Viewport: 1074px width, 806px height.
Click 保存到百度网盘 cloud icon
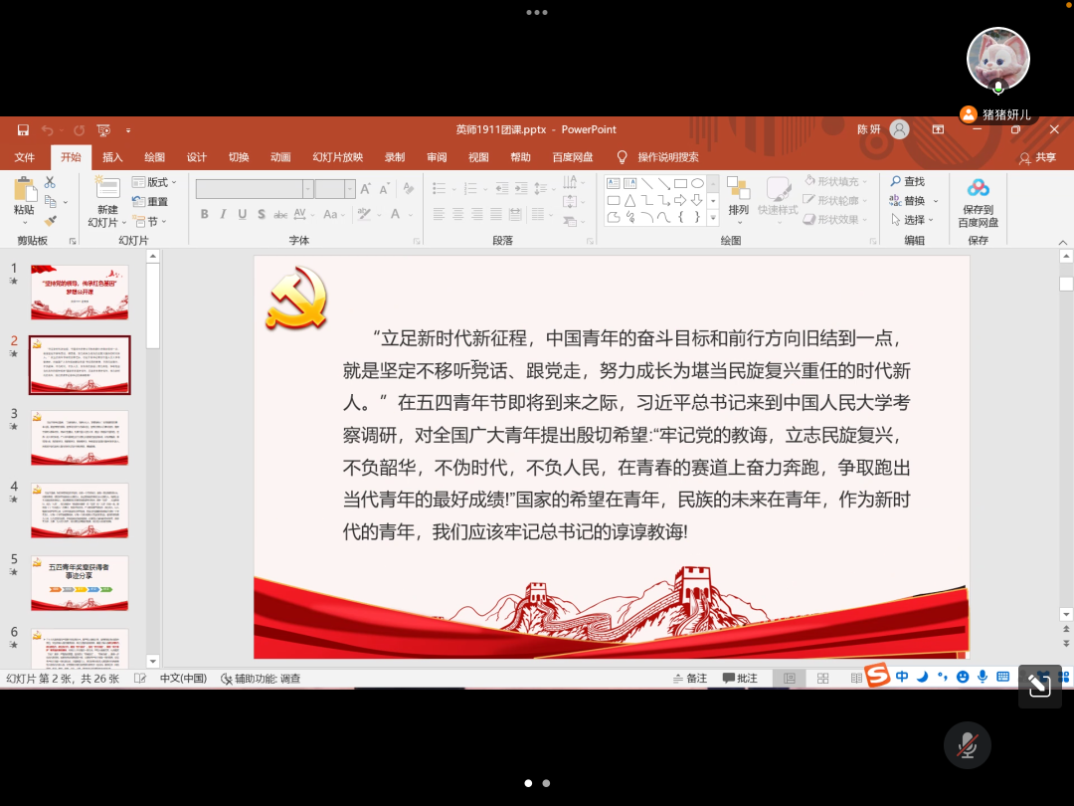coord(979,188)
